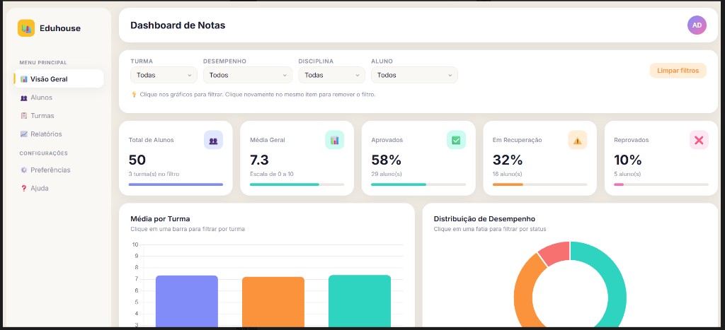Click the Reprovados red X icon
The width and height of the screenshot is (725, 330).
click(x=699, y=140)
